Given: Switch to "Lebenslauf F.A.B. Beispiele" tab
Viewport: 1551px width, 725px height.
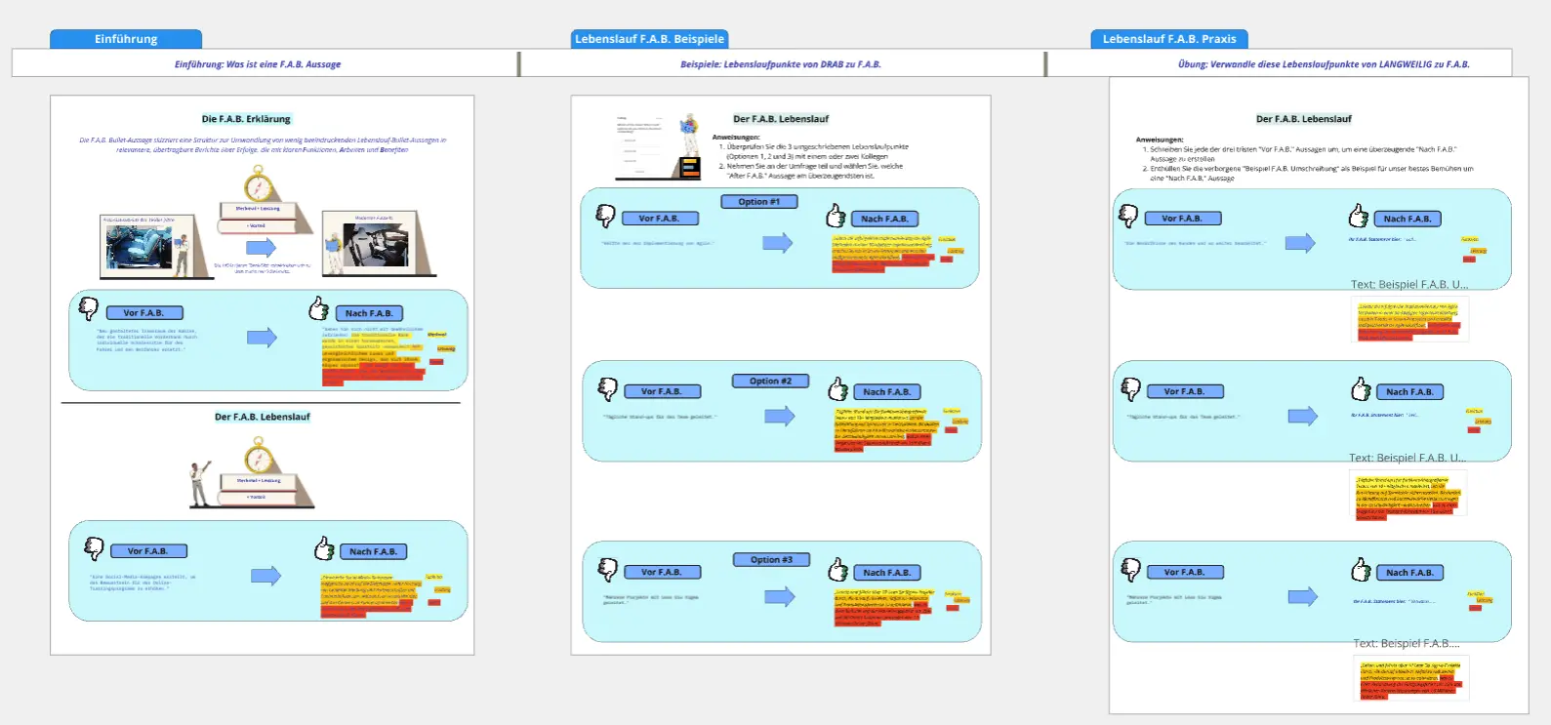Looking at the screenshot, I should coord(649,39).
